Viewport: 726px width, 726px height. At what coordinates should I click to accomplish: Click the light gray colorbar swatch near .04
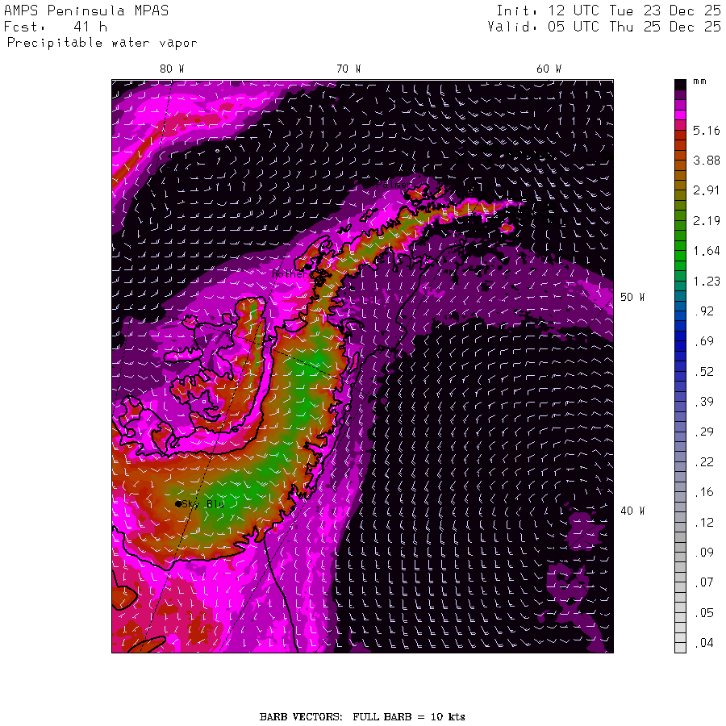click(680, 648)
